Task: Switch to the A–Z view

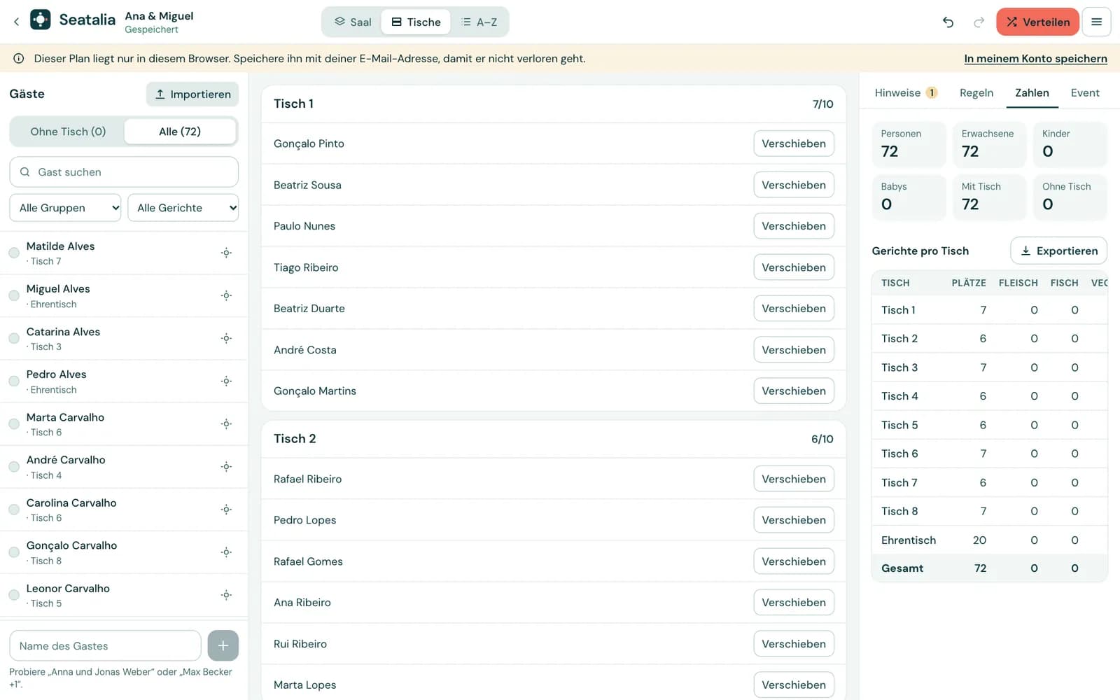Action: pyautogui.click(x=479, y=22)
